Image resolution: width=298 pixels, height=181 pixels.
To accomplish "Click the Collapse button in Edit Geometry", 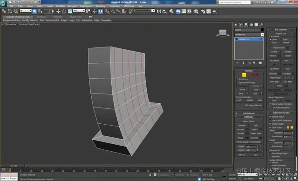I will coord(288,52).
